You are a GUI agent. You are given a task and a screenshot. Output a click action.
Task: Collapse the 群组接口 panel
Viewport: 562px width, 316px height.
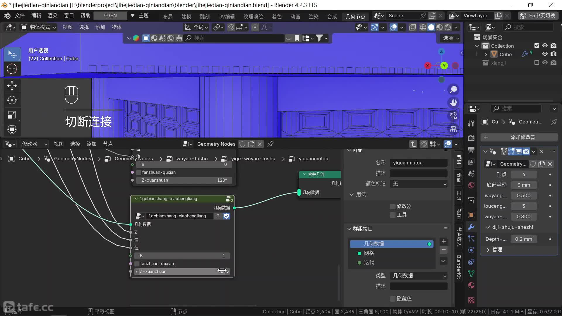pyautogui.click(x=349, y=229)
